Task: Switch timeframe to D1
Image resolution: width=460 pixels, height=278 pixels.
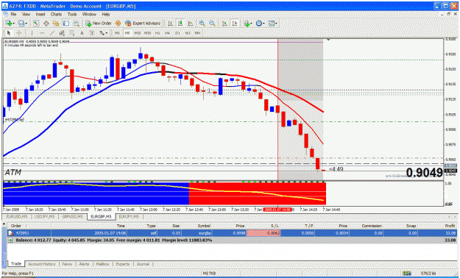Action: [177, 33]
